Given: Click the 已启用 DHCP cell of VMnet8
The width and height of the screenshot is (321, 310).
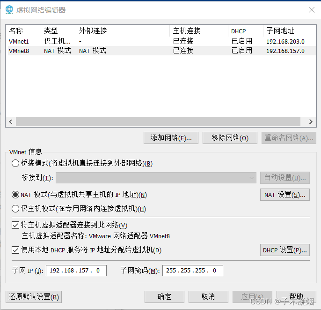Looking at the screenshot, I should pos(242,51).
